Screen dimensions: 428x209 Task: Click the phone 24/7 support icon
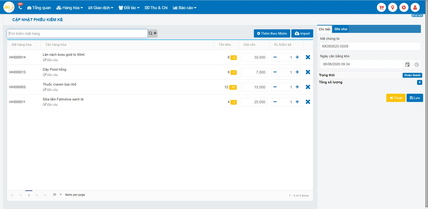tap(20, 7)
